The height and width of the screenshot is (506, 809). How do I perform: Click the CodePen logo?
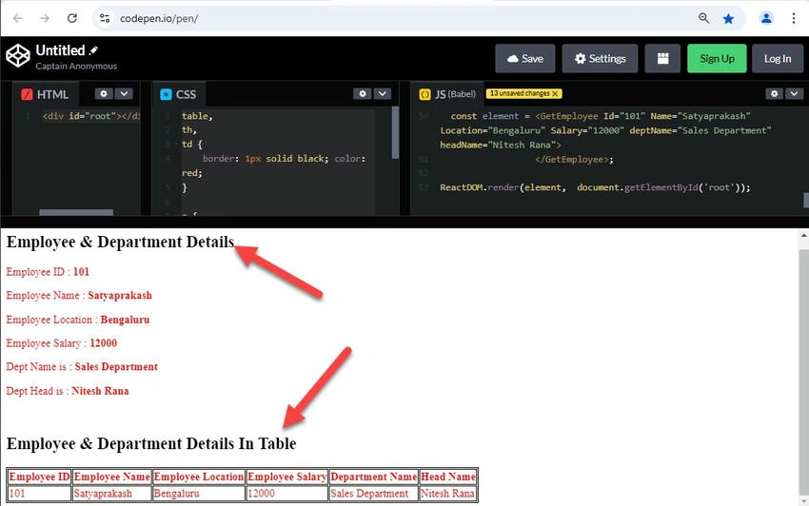pyautogui.click(x=18, y=55)
